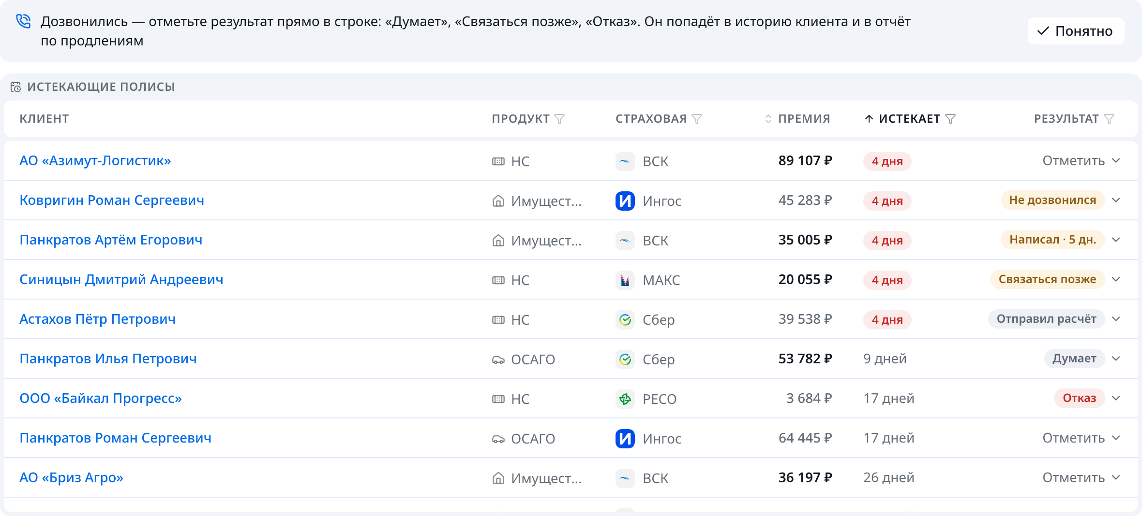Expand the «Думает» result for Панкратов Илья
The width and height of the screenshot is (1142, 516).
[x=1082, y=358]
